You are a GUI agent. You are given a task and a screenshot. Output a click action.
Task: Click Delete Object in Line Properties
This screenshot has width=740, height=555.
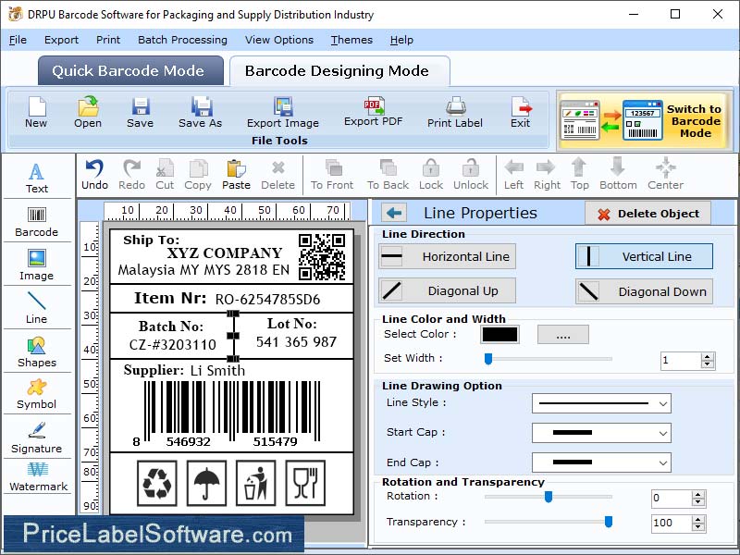coord(646,213)
